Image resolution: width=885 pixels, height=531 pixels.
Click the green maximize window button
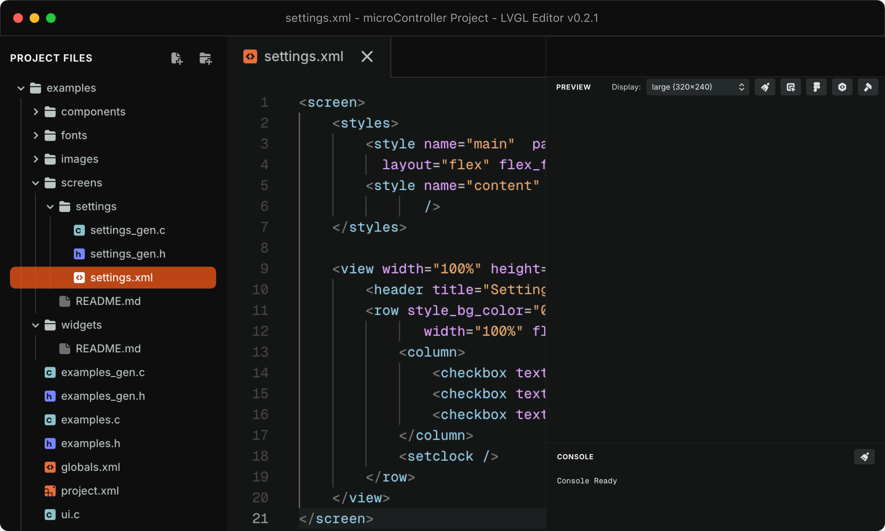coord(51,18)
